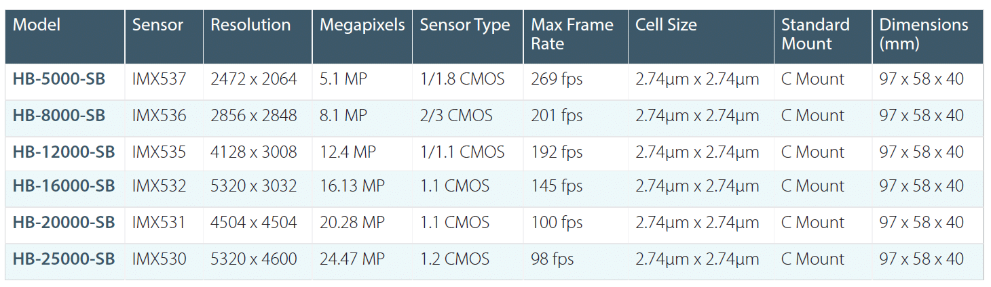Click the 269 fps frame rate cell

pyautogui.click(x=557, y=79)
